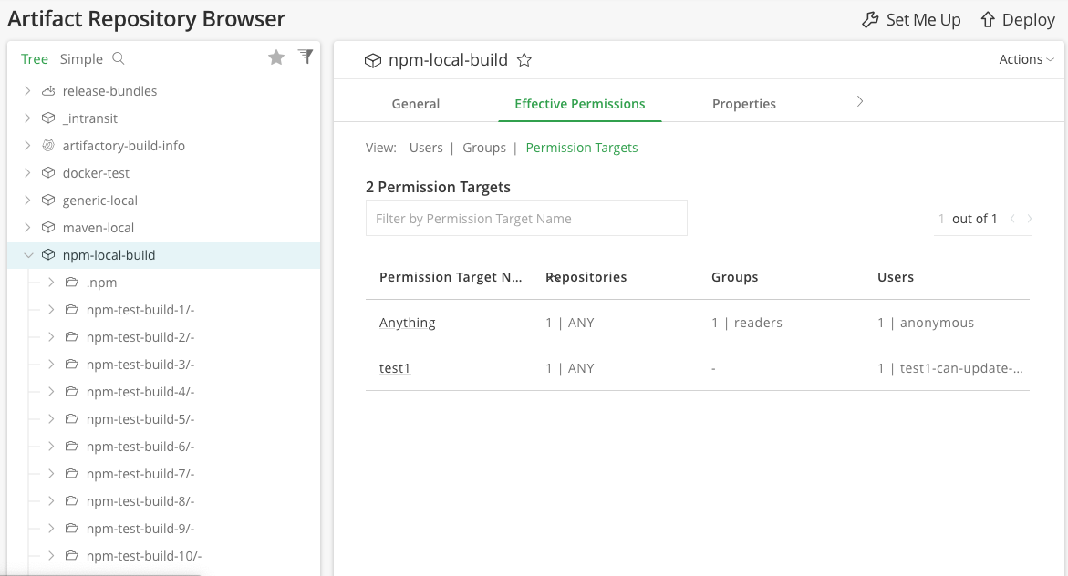The image size is (1068, 576).
Task: Sort by the Users column header
Action: 895,277
